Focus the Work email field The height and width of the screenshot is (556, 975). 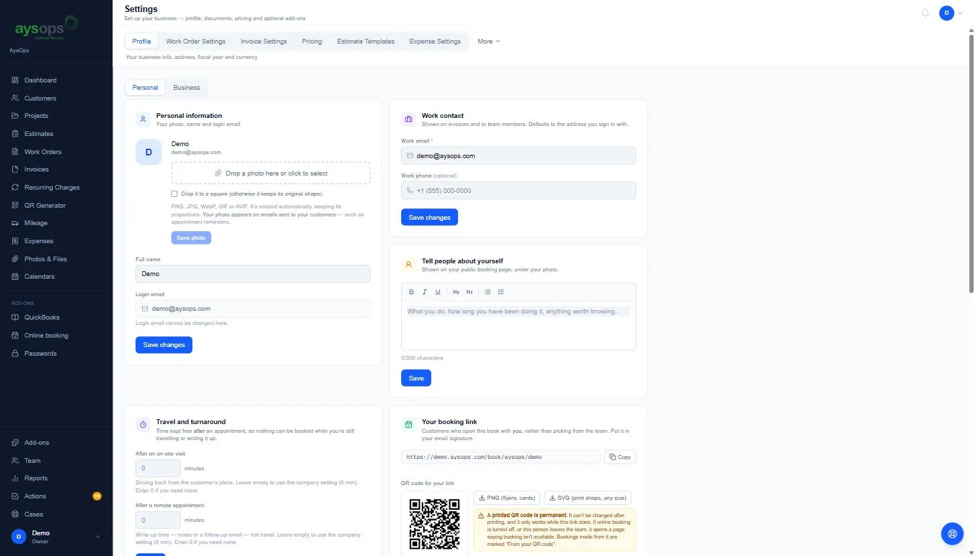(518, 155)
